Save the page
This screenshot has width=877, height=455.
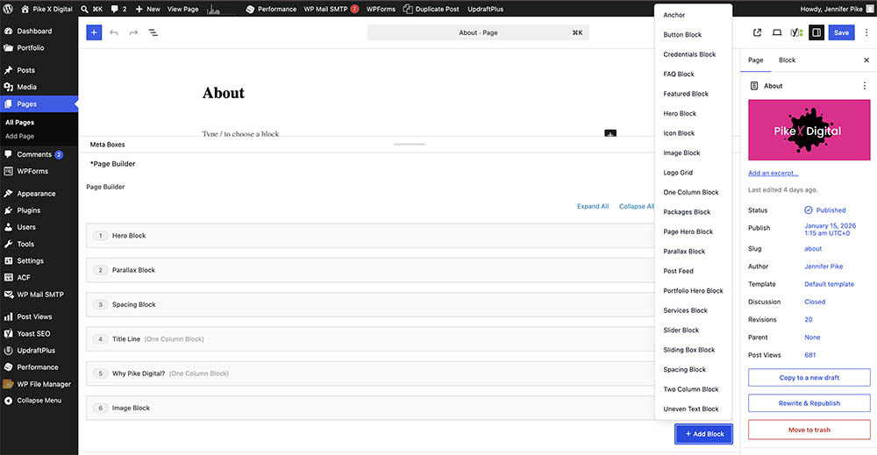841,32
